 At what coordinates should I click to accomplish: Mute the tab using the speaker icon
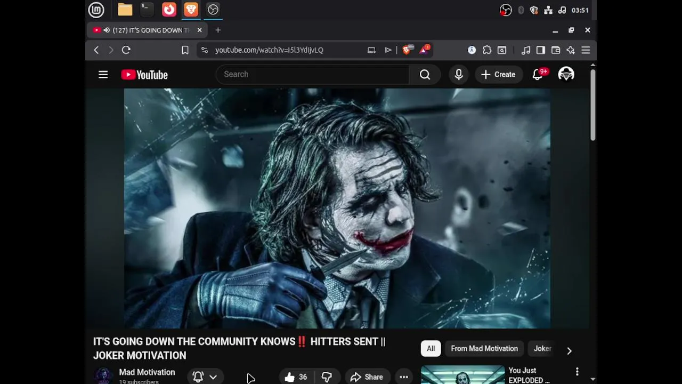[107, 30]
